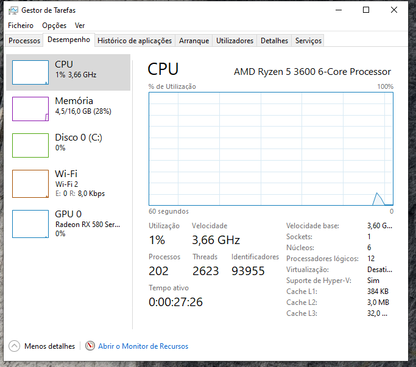Switch to the Processos tab
Screen dimensions: 416x367
[x=24, y=41]
